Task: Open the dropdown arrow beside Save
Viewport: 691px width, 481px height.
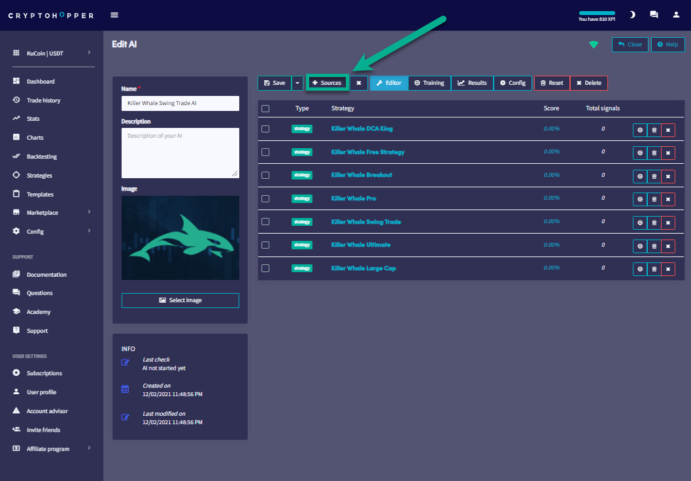Action: tap(297, 83)
